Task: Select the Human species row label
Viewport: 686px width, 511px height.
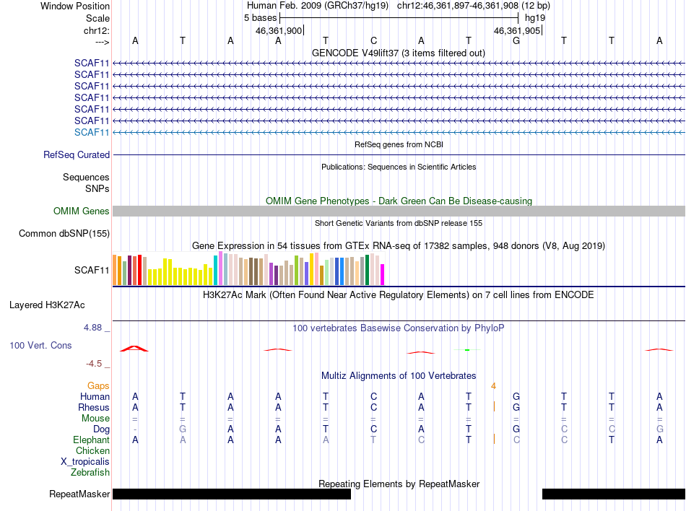Action: pos(95,396)
